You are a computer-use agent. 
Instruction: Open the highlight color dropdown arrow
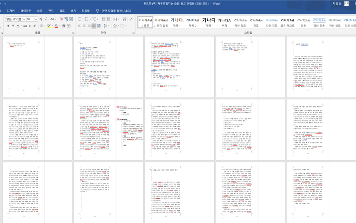52,26
